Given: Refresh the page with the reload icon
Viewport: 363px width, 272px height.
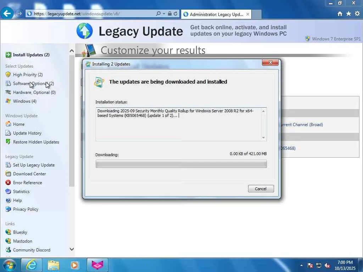Looking at the screenshot, I should coord(175,14).
